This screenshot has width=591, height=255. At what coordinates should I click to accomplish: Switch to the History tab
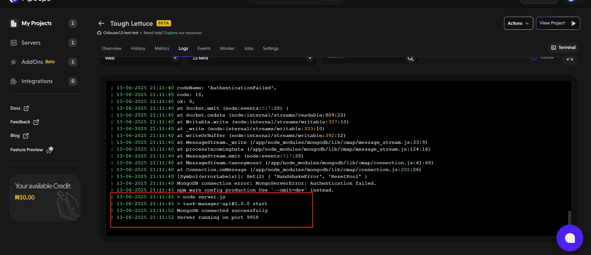(138, 48)
